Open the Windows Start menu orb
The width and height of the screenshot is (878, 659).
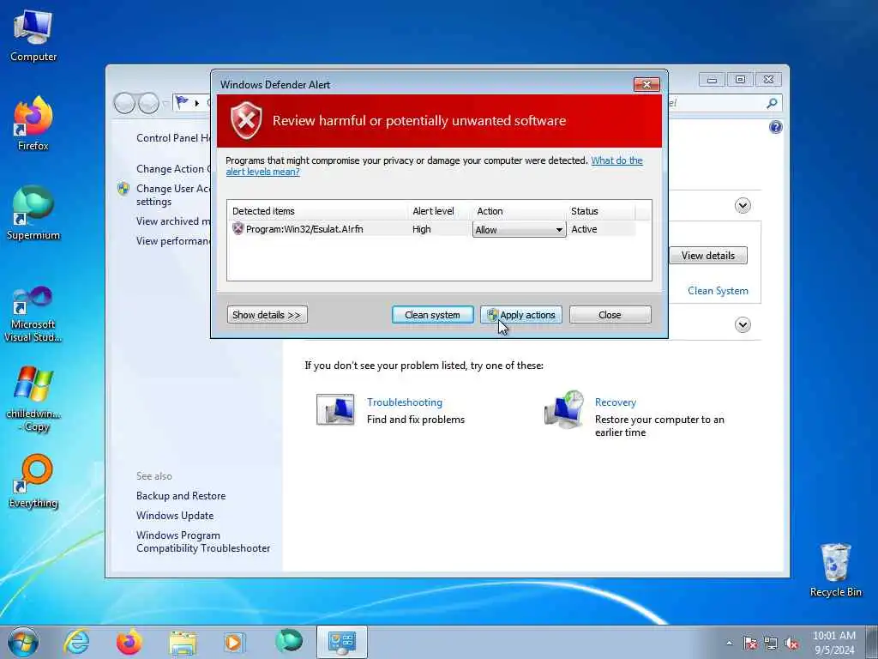coord(23,642)
